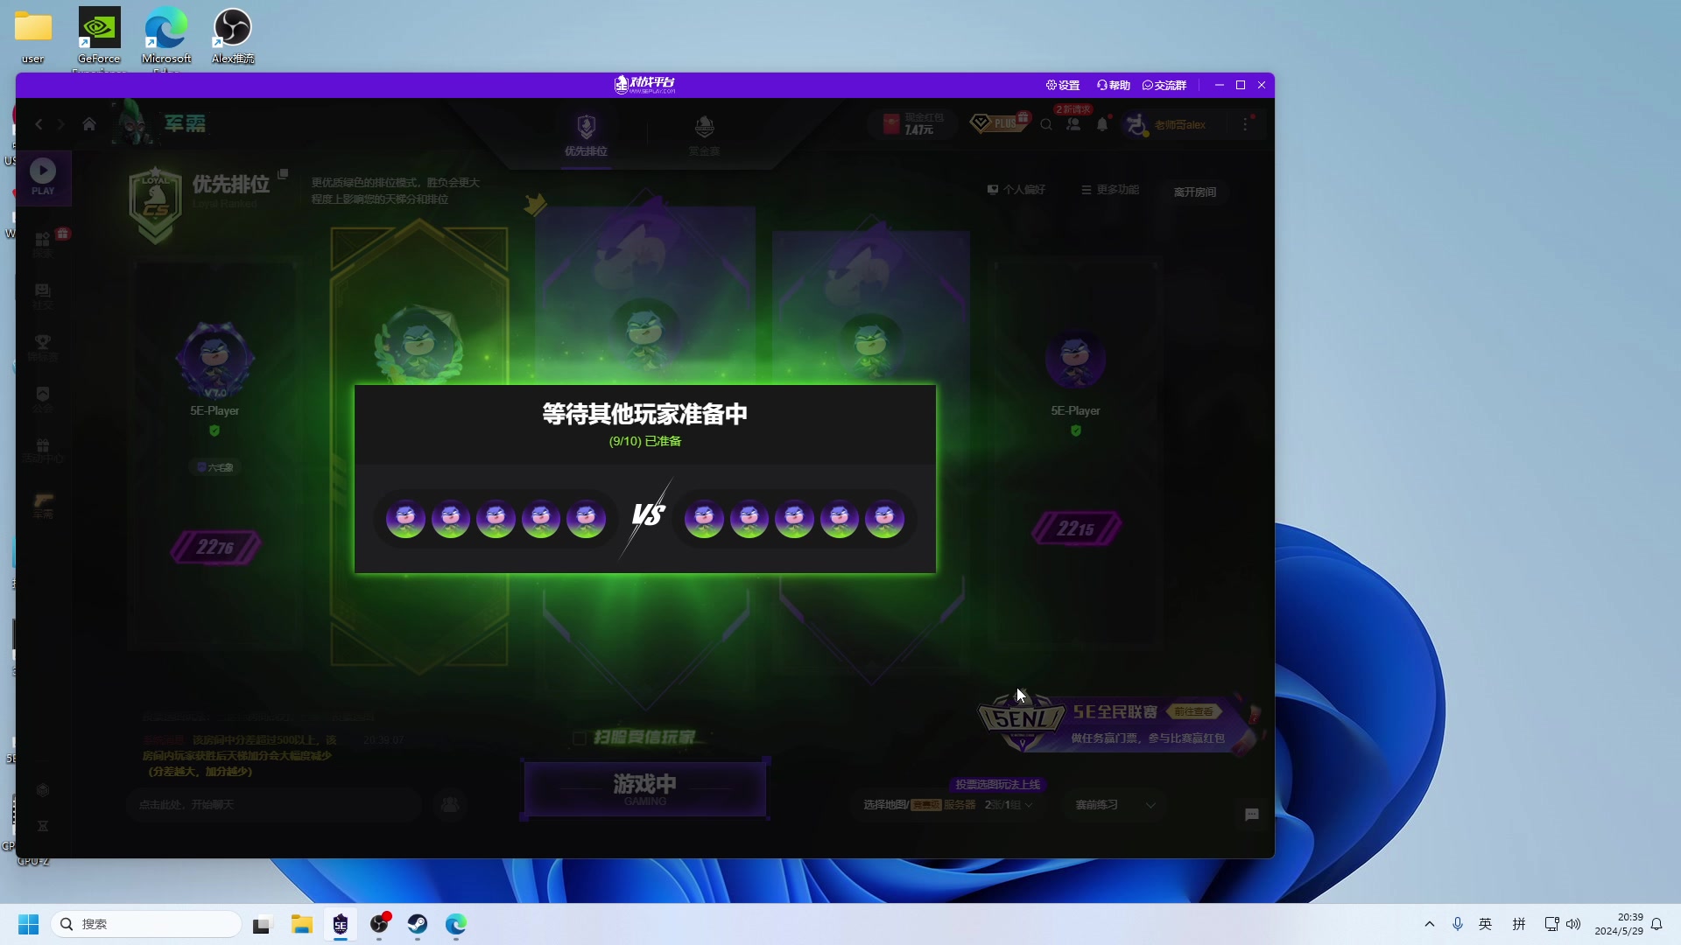Open the PLAY panel in the sidebar
Image resolution: width=1681 pixels, height=945 pixels.
pos(43,177)
